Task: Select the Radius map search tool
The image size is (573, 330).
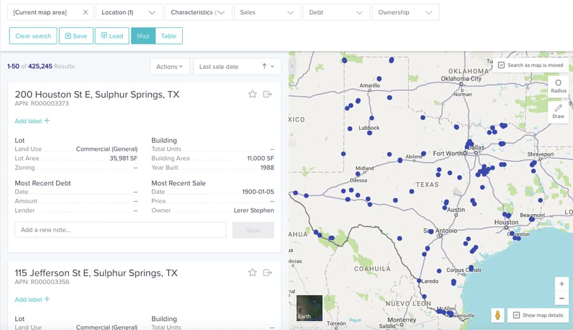Action: coord(558,86)
